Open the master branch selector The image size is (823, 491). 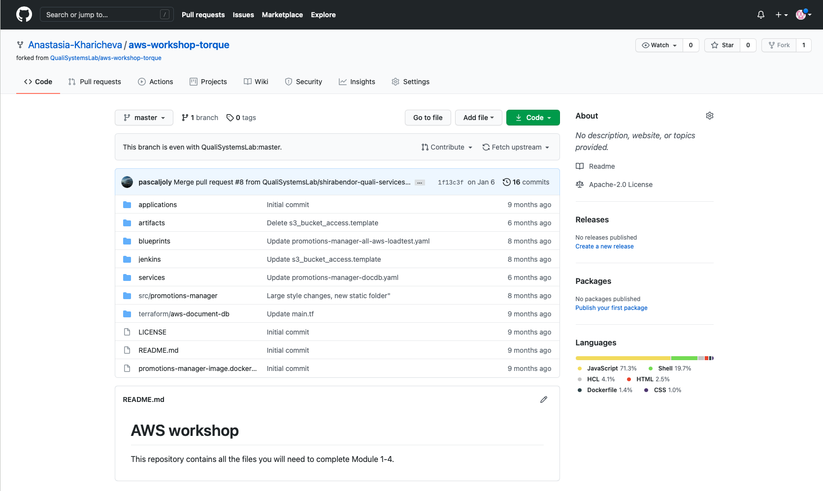(x=144, y=118)
